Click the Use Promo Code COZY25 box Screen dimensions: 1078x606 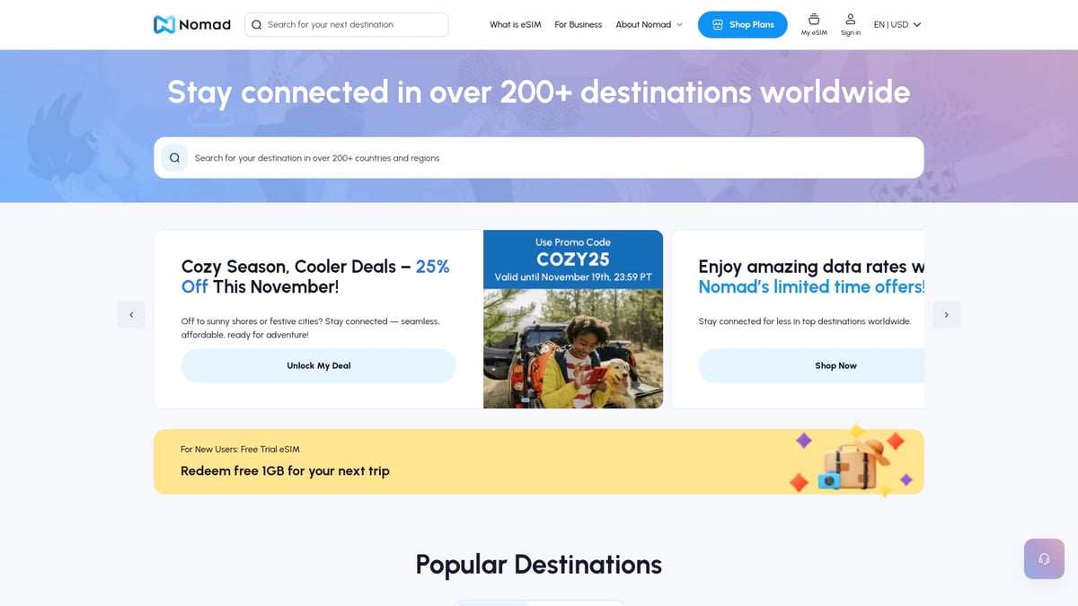point(573,259)
